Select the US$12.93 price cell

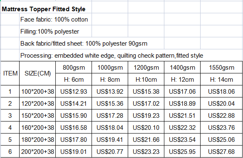click(x=74, y=91)
